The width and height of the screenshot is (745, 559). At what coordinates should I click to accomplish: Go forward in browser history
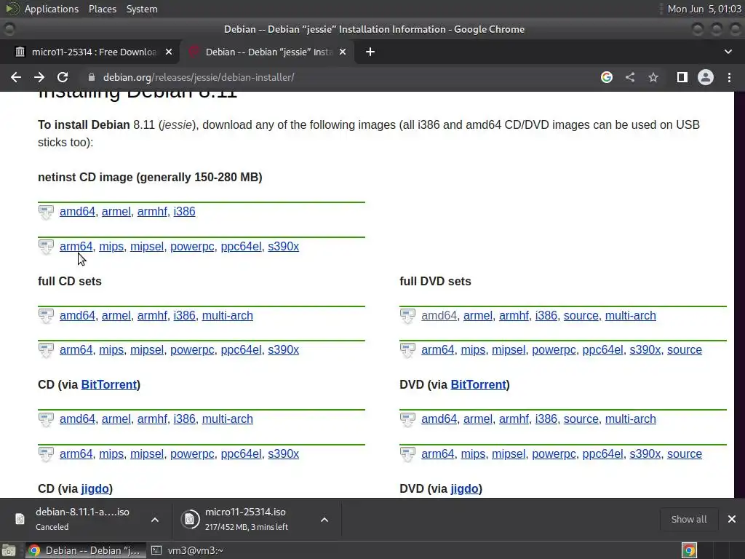coord(39,77)
